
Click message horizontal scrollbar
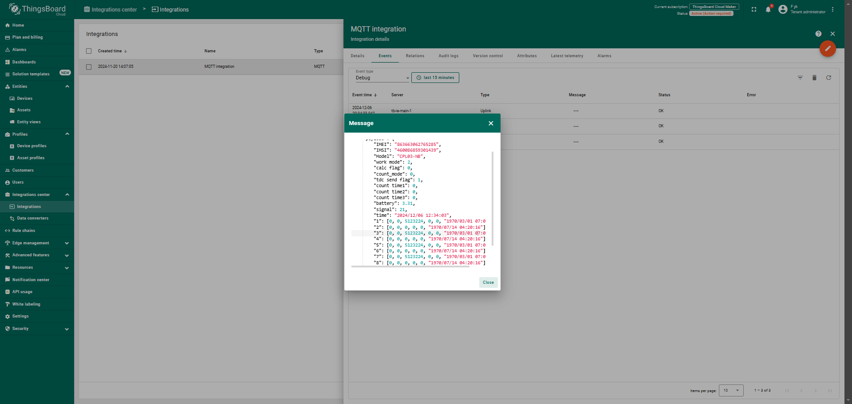410,267
